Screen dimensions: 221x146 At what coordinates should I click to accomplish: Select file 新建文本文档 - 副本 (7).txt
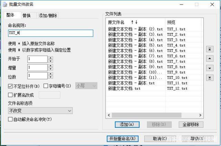coord(135,56)
